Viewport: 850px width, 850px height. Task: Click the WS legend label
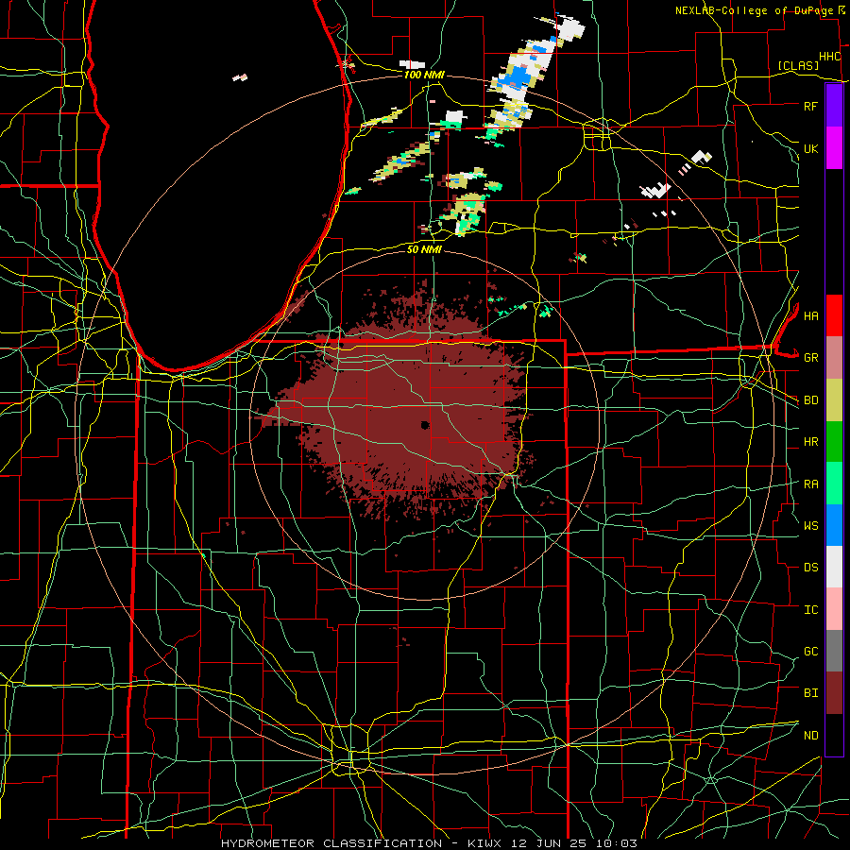(x=810, y=525)
